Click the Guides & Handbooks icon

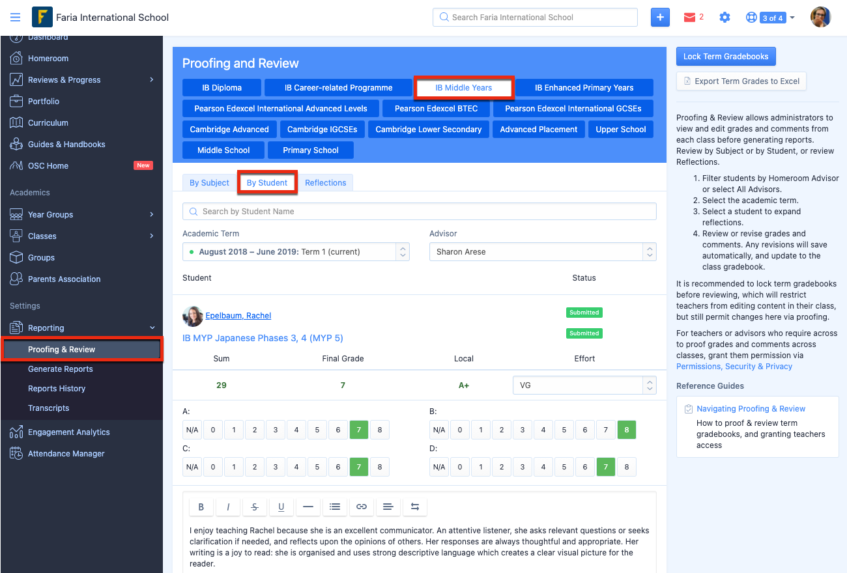(x=16, y=144)
